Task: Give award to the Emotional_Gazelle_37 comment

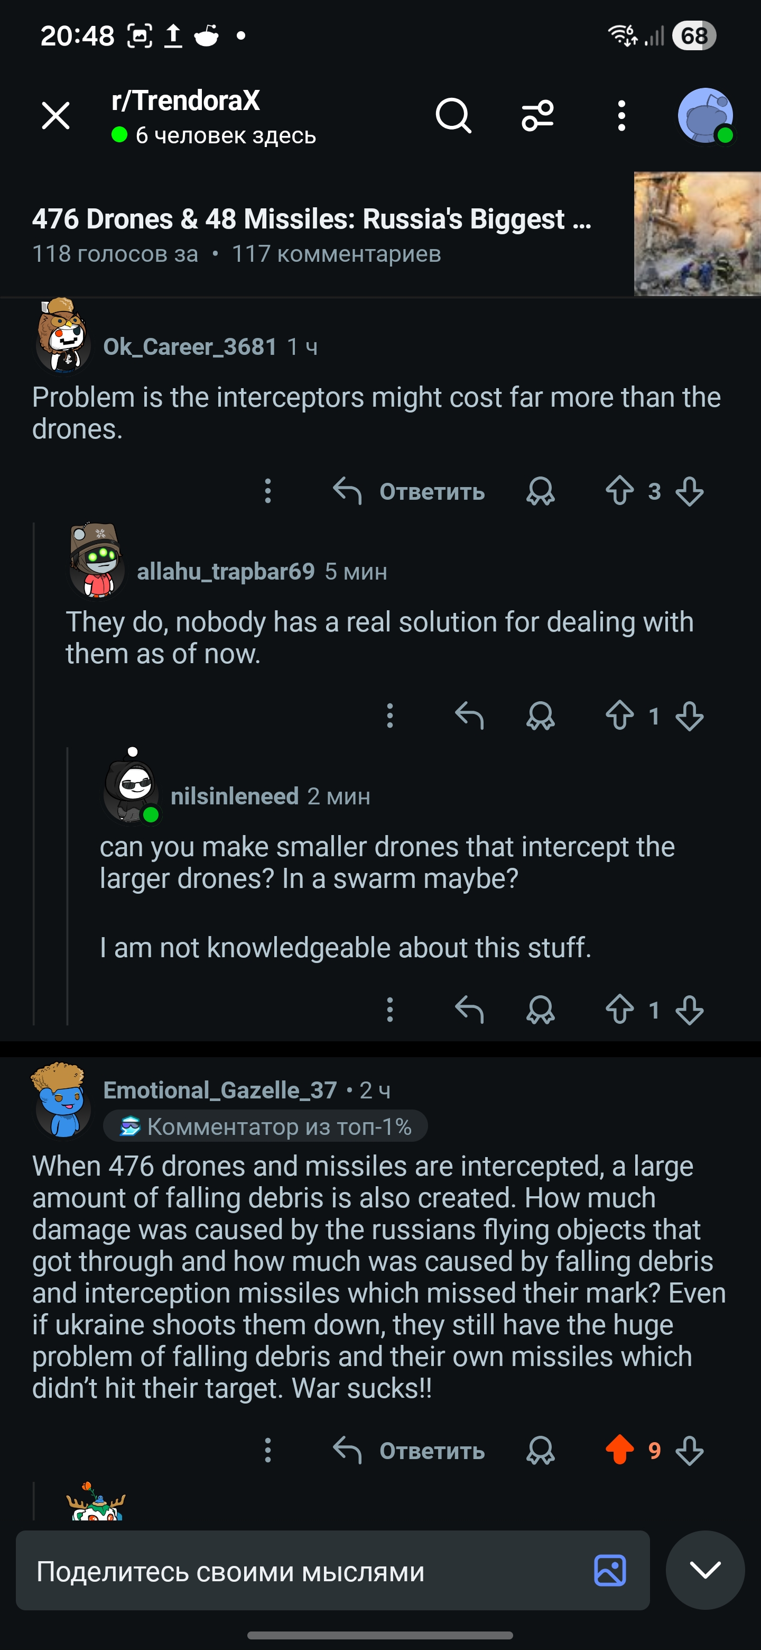Action: point(540,1450)
